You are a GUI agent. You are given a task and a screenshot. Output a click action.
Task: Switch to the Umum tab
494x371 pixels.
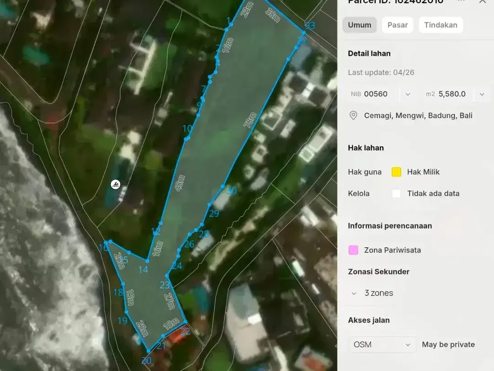tap(360, 25)
